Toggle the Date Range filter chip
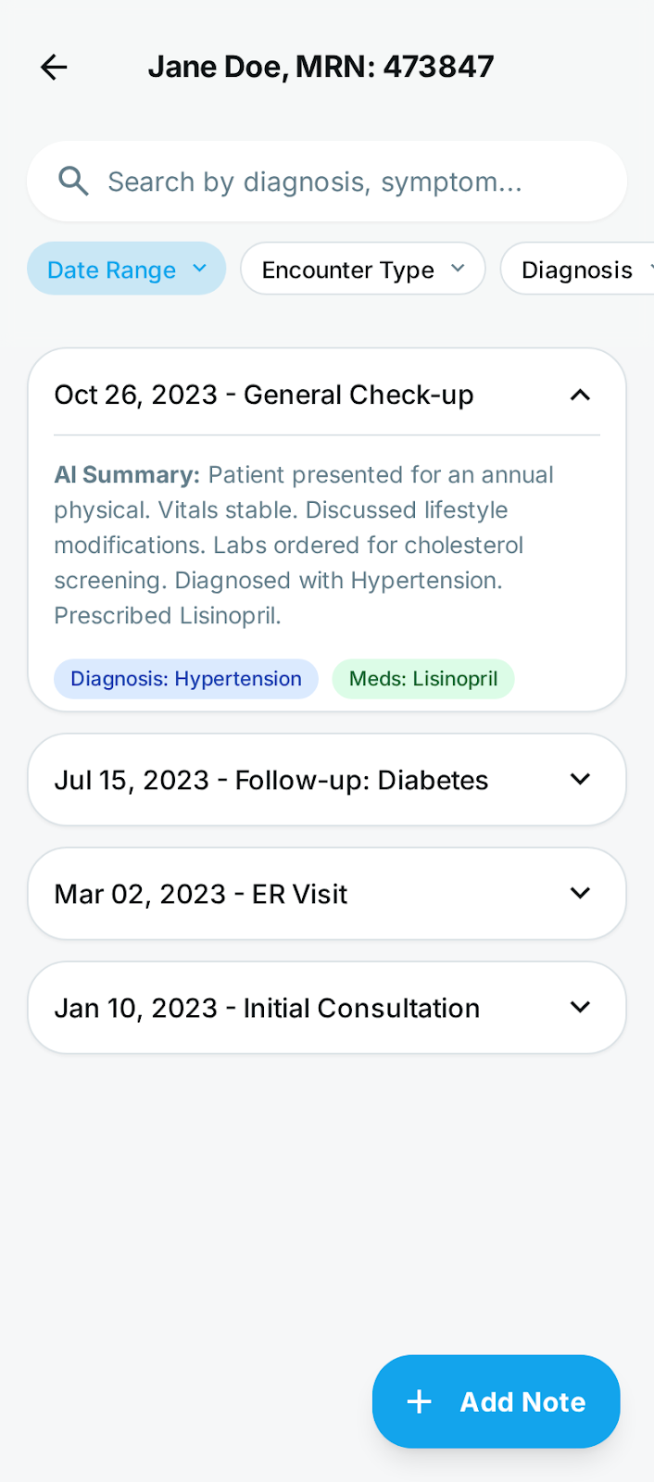Viewport: 654px width, 1482px height. click(x=126, y=269)
